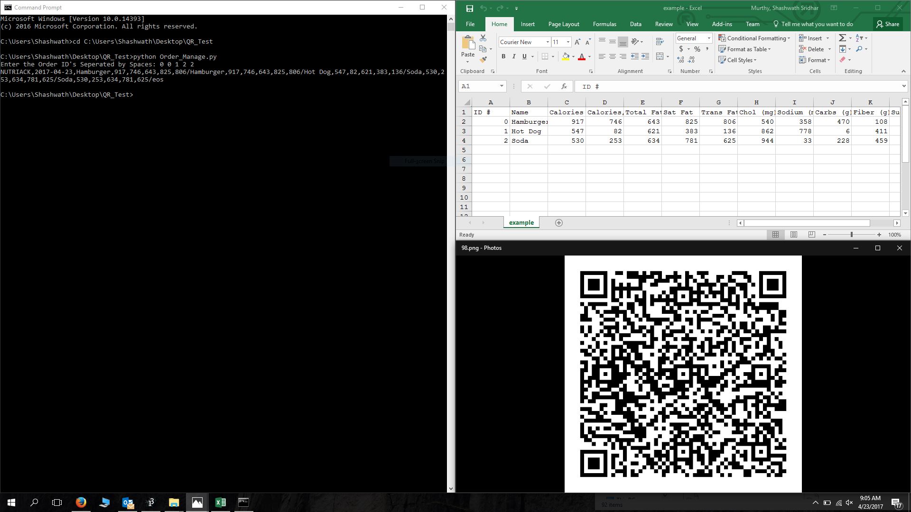Click the AutoSum sigma icon
The width and height of the screenshot is (911, 512).
click(x=843, y=38)
